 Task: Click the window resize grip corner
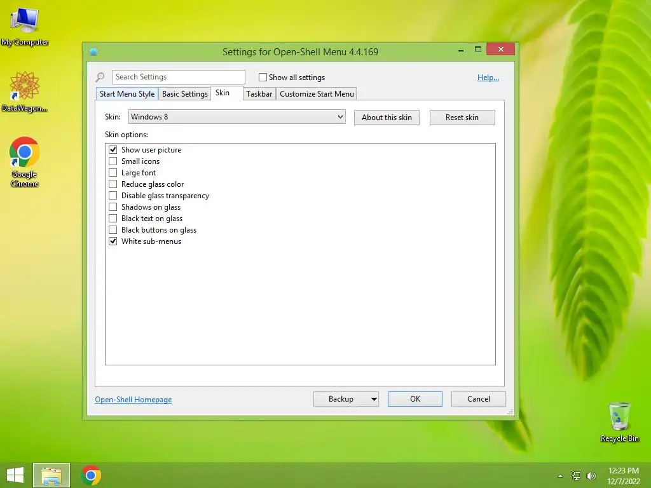click(511, 412)
